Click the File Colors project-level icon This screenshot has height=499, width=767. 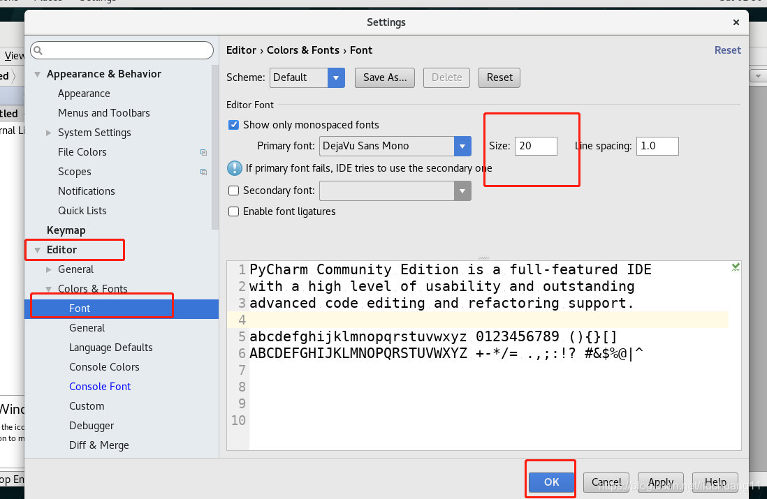[x=203, y=152]
